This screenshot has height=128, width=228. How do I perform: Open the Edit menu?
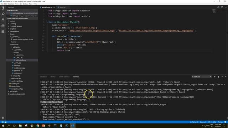tap(6, 4)
